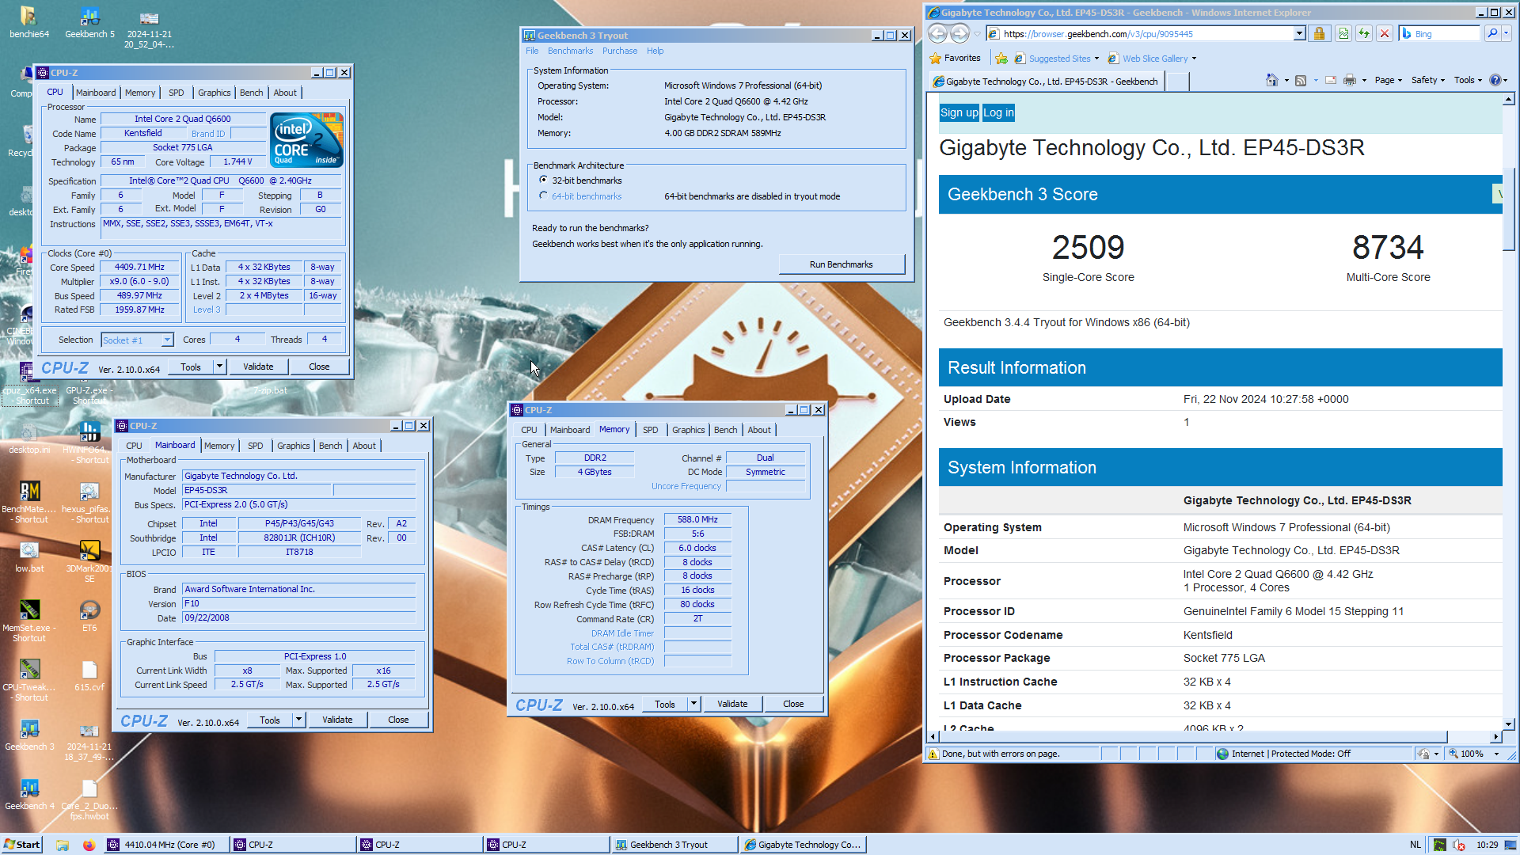Click Close in the Memory CPU-Z window
The height and width of the screenshot is (855, 1520).
pyautogui.click(x=792, y=704)
